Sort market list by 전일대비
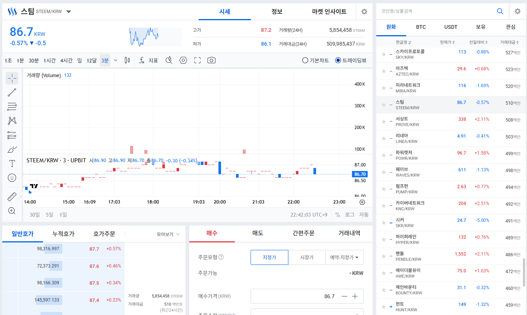Image resolution: width=527 pixels, height=315 pixels. click(x=478, y=42)
